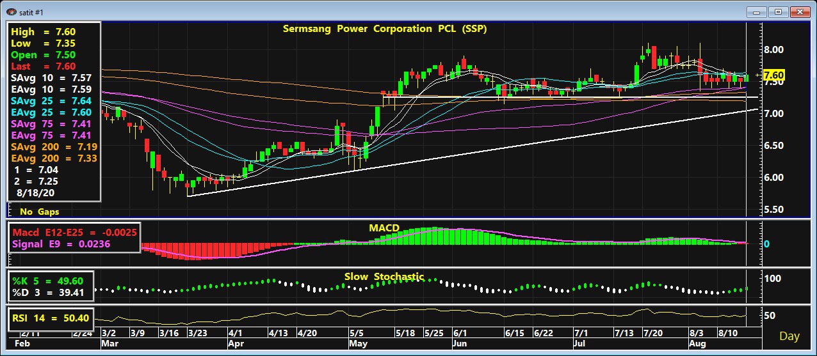Click the 'No Gaps' label
Viewport: 817px width, 356px height.
39,212
